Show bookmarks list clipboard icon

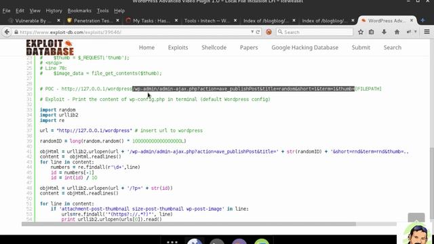click(x=371, y=32)
